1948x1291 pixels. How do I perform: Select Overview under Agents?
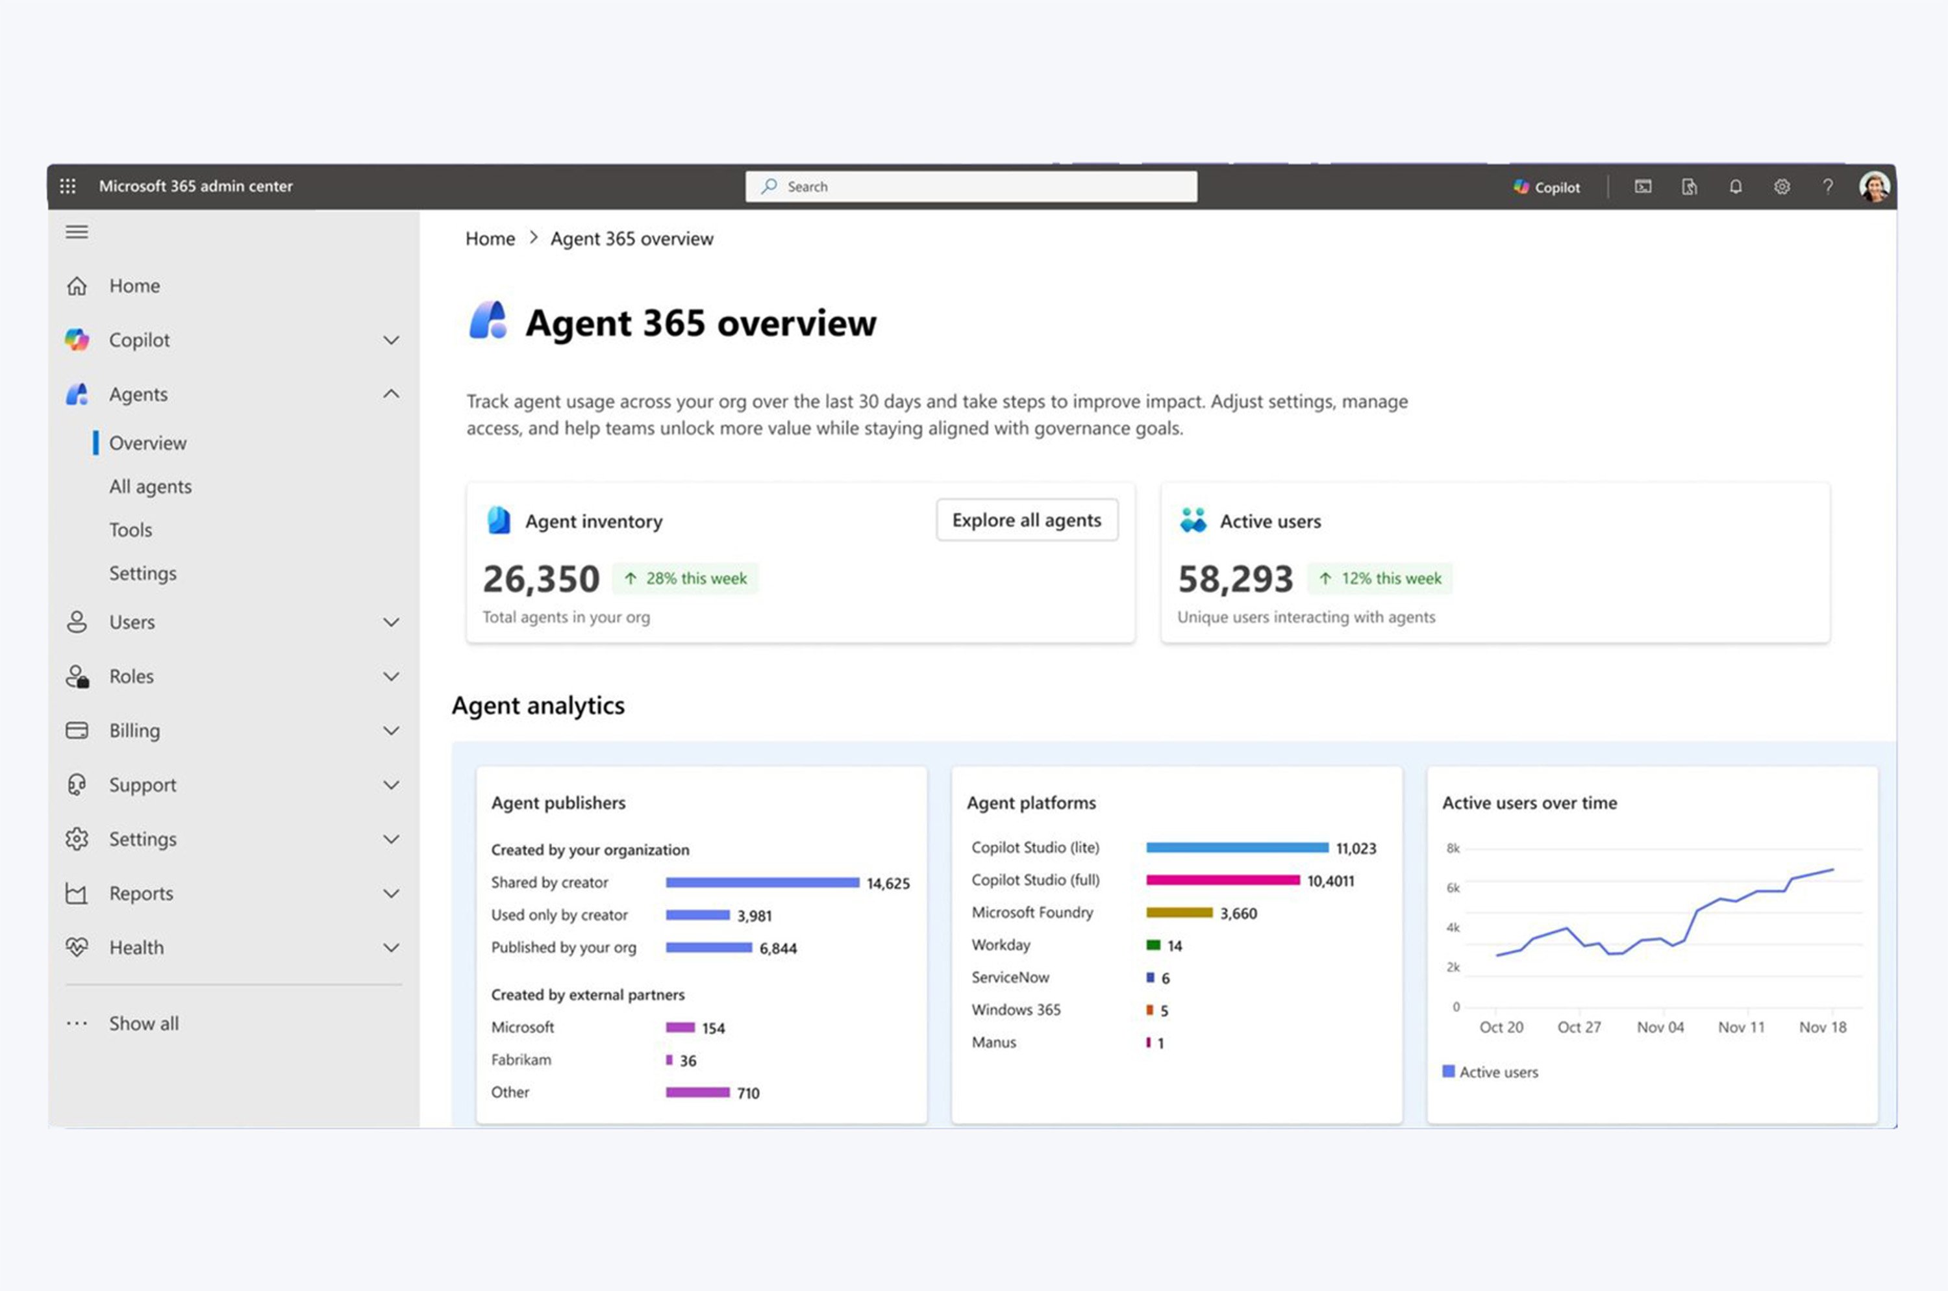pos(148,443)
